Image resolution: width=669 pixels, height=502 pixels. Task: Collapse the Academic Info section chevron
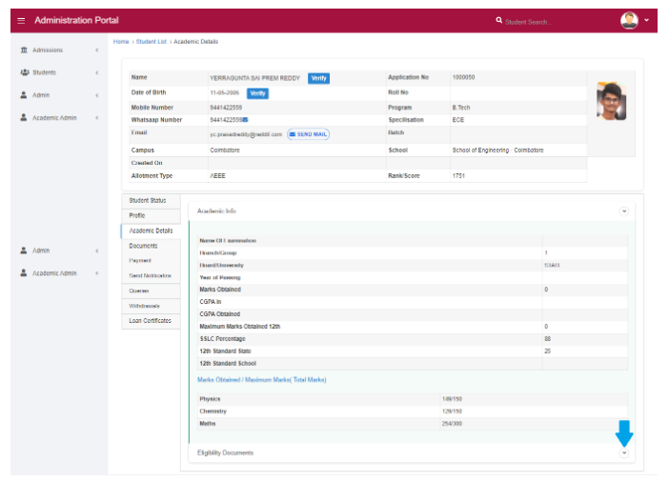(x=624, y=211)
